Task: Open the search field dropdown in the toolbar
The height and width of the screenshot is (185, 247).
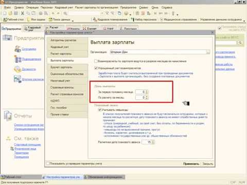Action: (102, 13)
